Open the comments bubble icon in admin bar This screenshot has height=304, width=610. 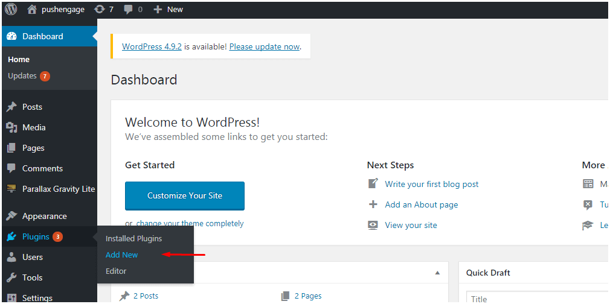[129, 10]
